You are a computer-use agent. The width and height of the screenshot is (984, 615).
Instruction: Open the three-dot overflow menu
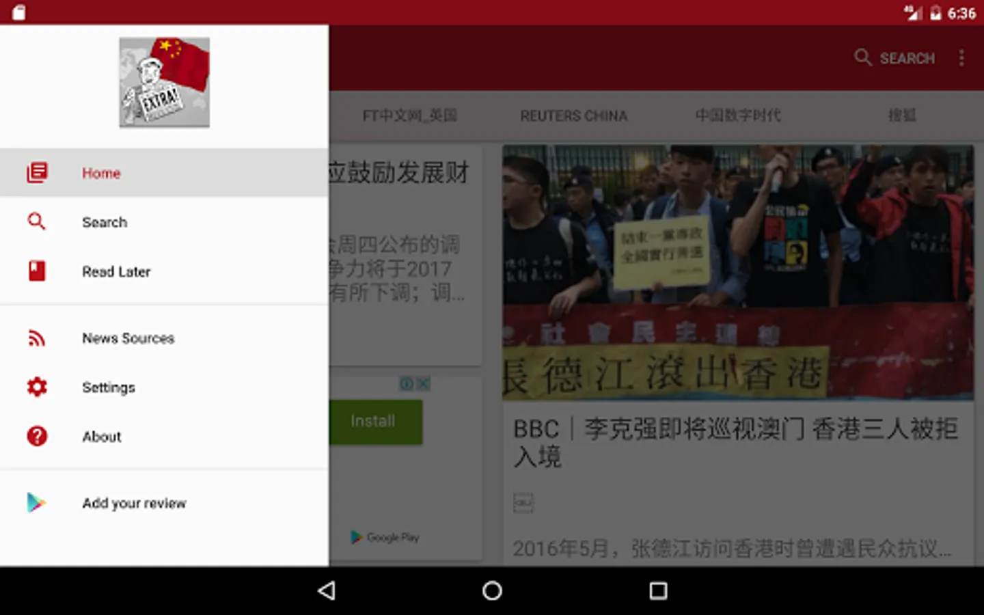(961, 58)
